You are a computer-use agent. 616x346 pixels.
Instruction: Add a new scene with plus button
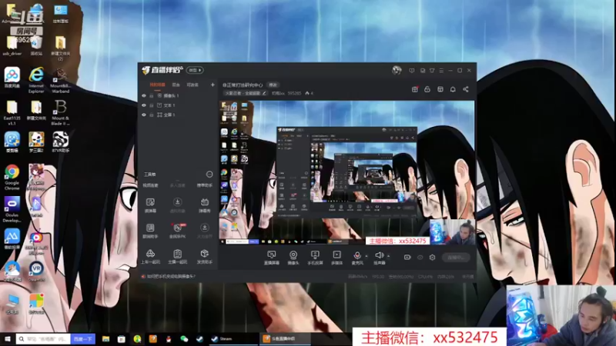coord(213,85)
